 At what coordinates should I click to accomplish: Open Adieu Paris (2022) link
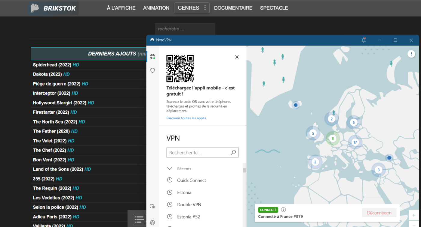coord(56,217)
